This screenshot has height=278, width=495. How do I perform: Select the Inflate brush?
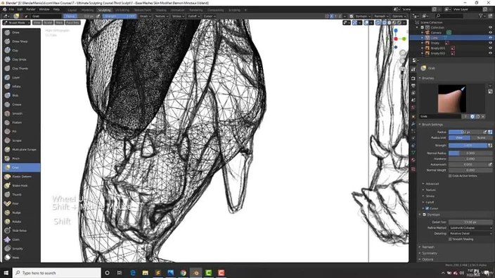tap(21, 86)
